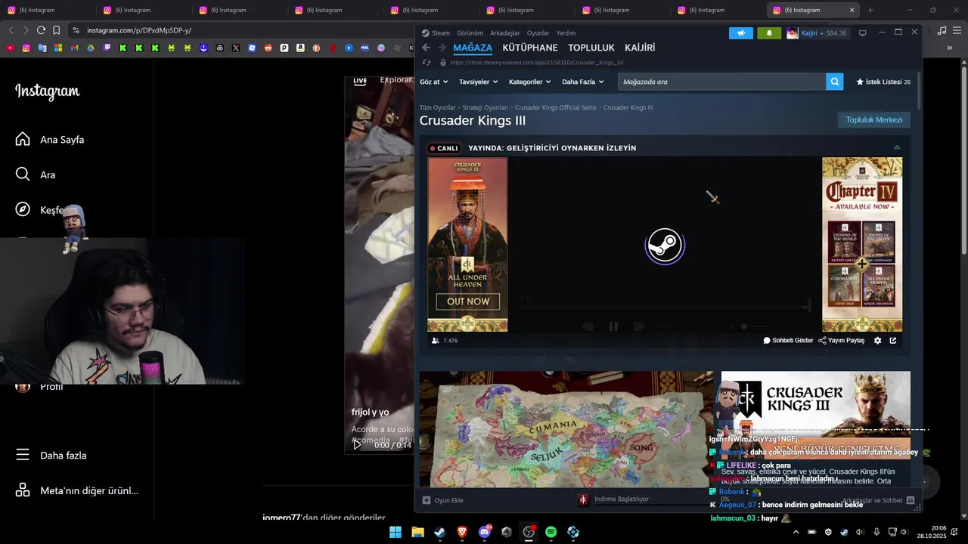This screenshot has height=544, width=968.
Task: Open Crusader Kings Official Serisi breadcrumb
Action: tap(556, 108)
